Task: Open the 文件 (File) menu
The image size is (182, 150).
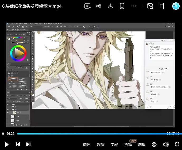Action: tap(12, 24)
